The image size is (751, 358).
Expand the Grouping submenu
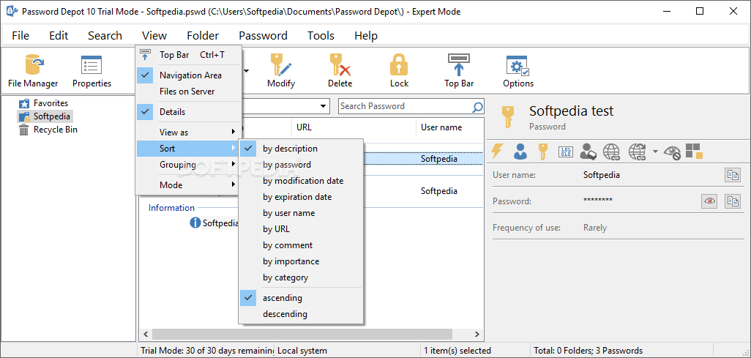click(x=187, y=165)
